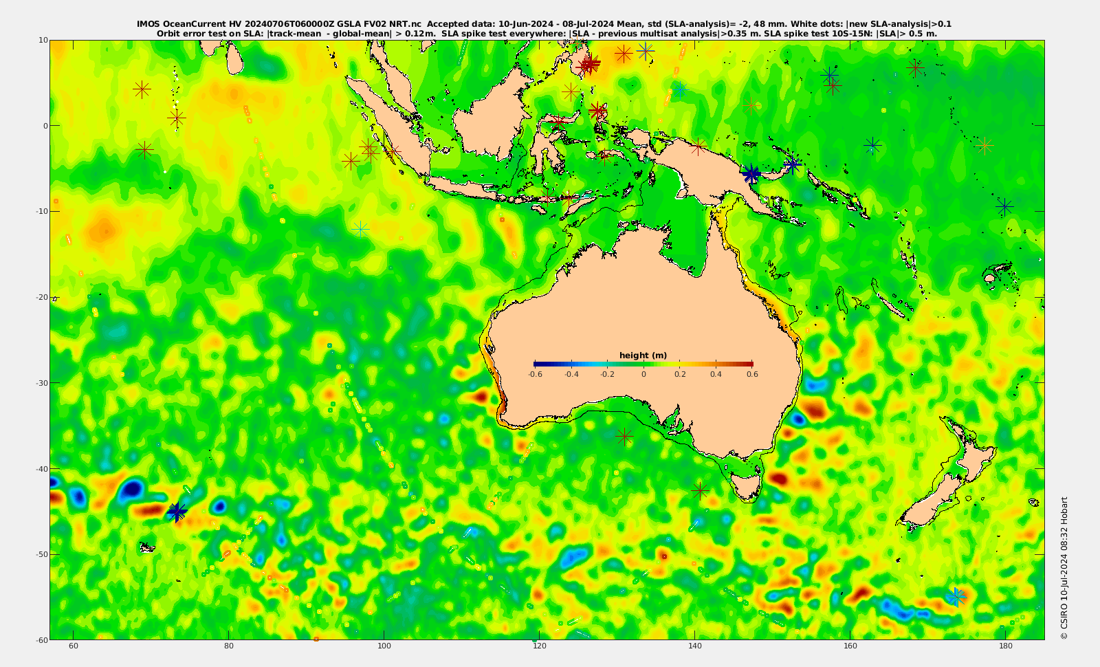Click the '-0.2' colorbar tick label
1100x667 pixels.
607,375
